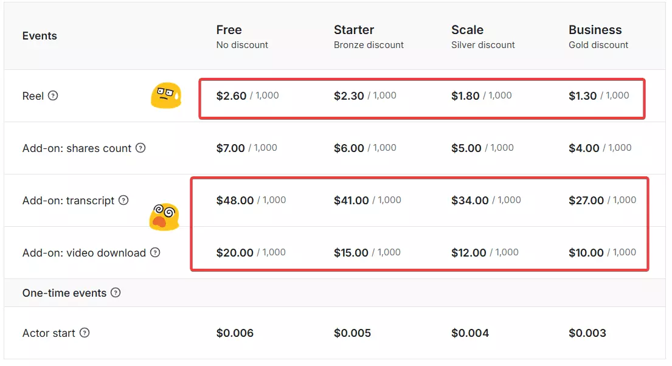Click the $1.30 Business Reel price
Viewport: 672px width, 366px height.
[x=583, y=95]
